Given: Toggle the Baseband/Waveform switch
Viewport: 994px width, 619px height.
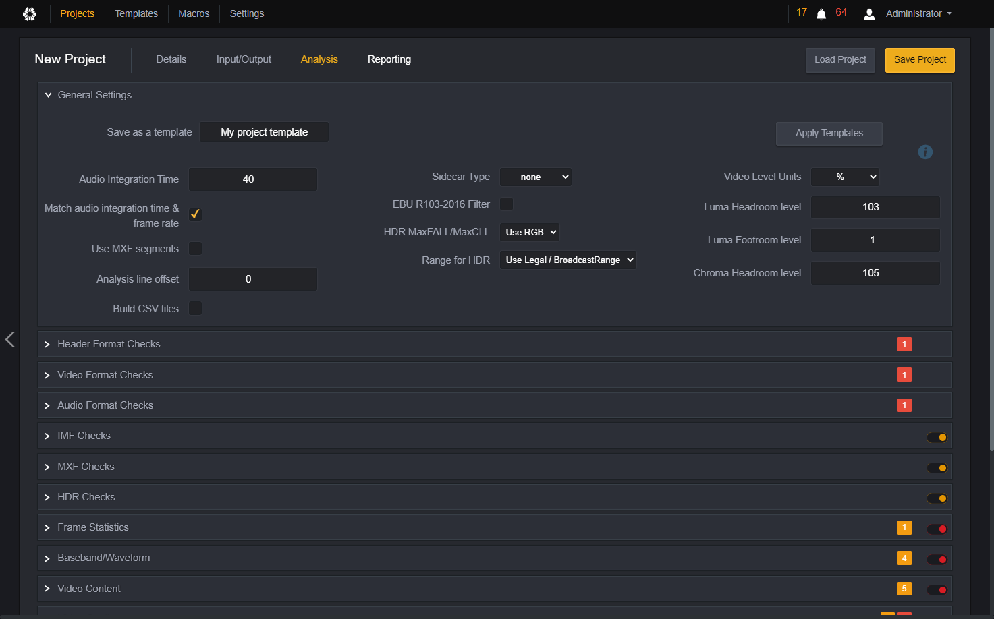Looking at the screenshot, I should pyautogui.click(x=937, y=560).
